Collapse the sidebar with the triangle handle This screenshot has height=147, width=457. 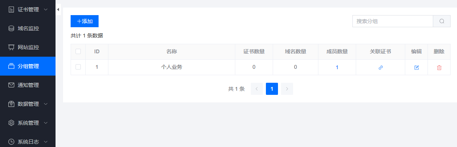click(58, 9)
